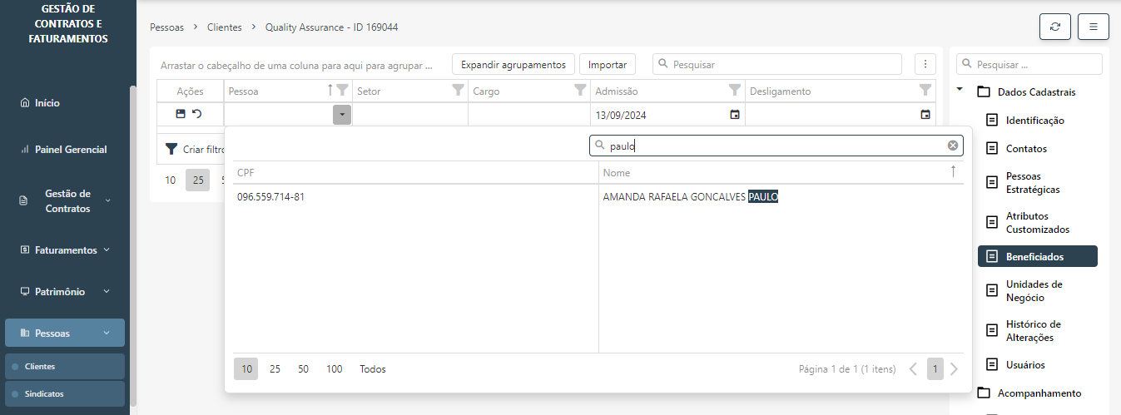This screenshot has width=1121, height=415.
Task: Open Painel Gerencial from the sidebar
Action: click(x=71, y=150)
